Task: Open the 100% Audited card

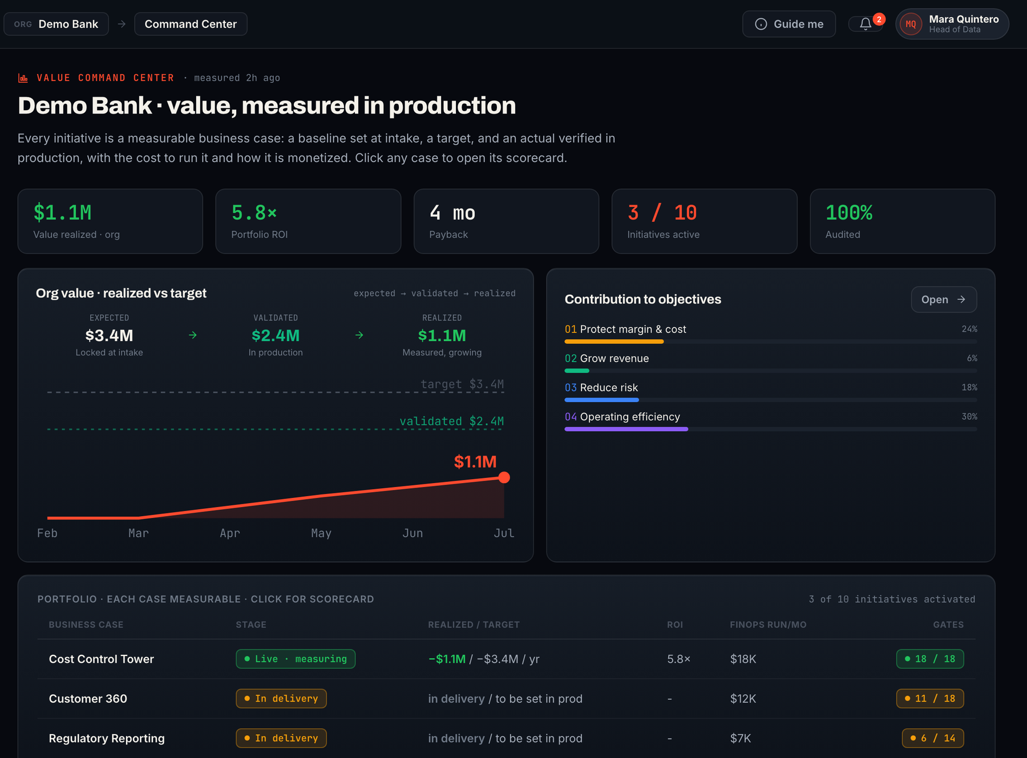Action: [902, 221]
